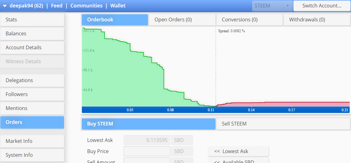351x163 pixels.
Task: Open the Withdrawals tab
Action: point(317,20)
